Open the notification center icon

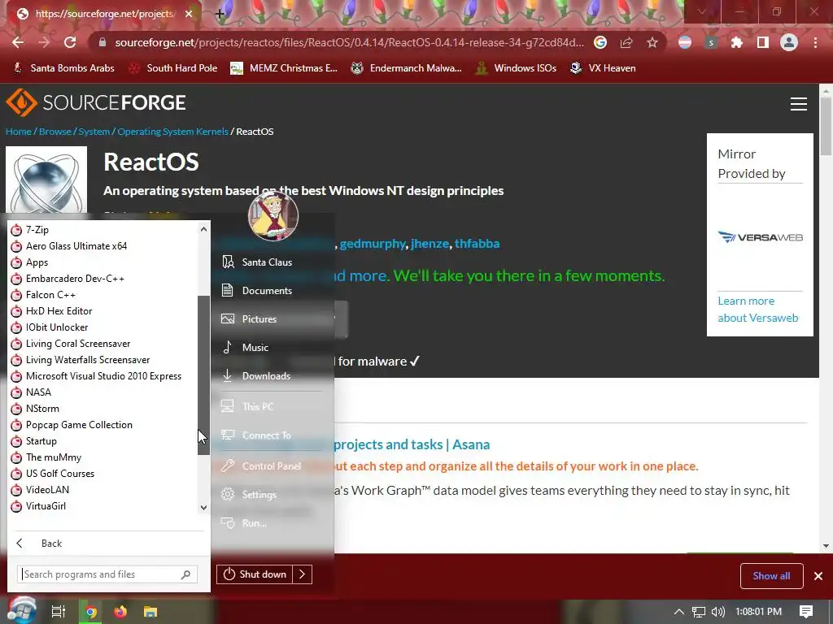point(806,612)
